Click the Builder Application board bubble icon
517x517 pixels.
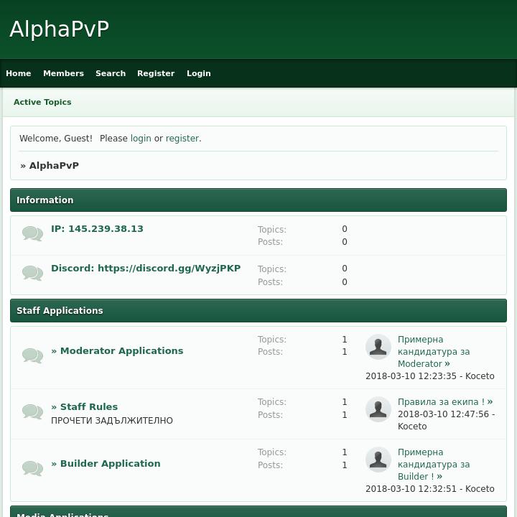[x=32, y=468]
